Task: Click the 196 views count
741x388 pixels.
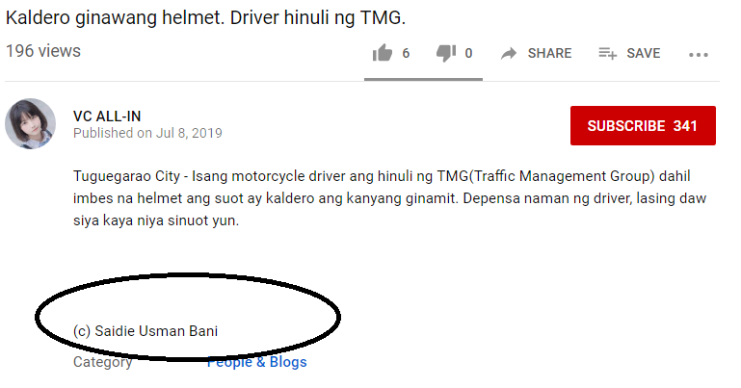Action: coord(43,51)
